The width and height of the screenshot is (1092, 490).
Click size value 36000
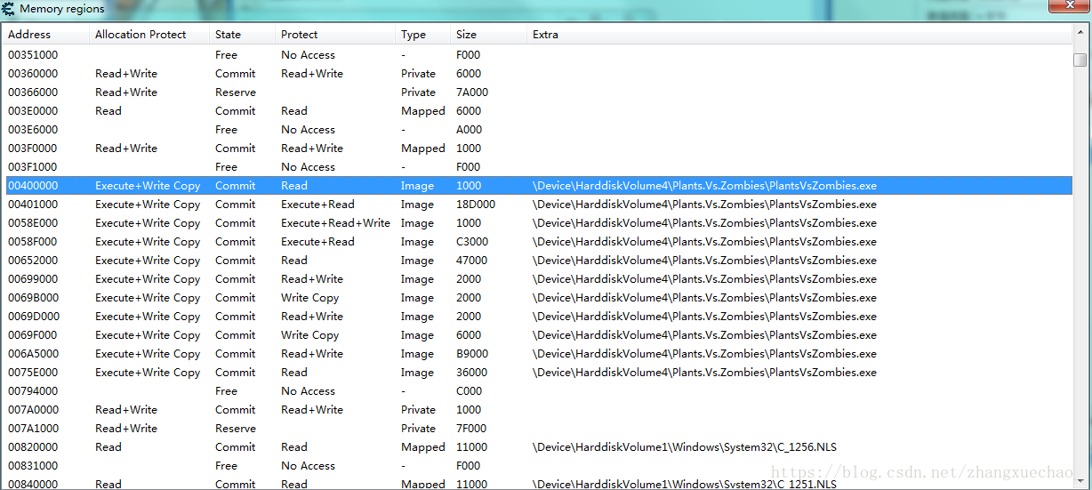[472, 373]
